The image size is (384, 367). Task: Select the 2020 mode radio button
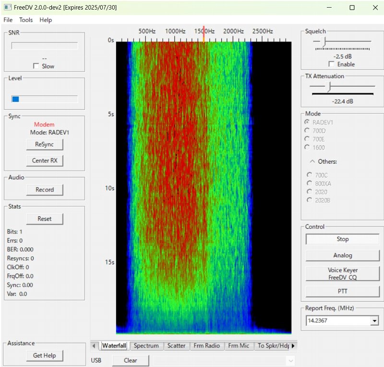(x=310, y=191)
